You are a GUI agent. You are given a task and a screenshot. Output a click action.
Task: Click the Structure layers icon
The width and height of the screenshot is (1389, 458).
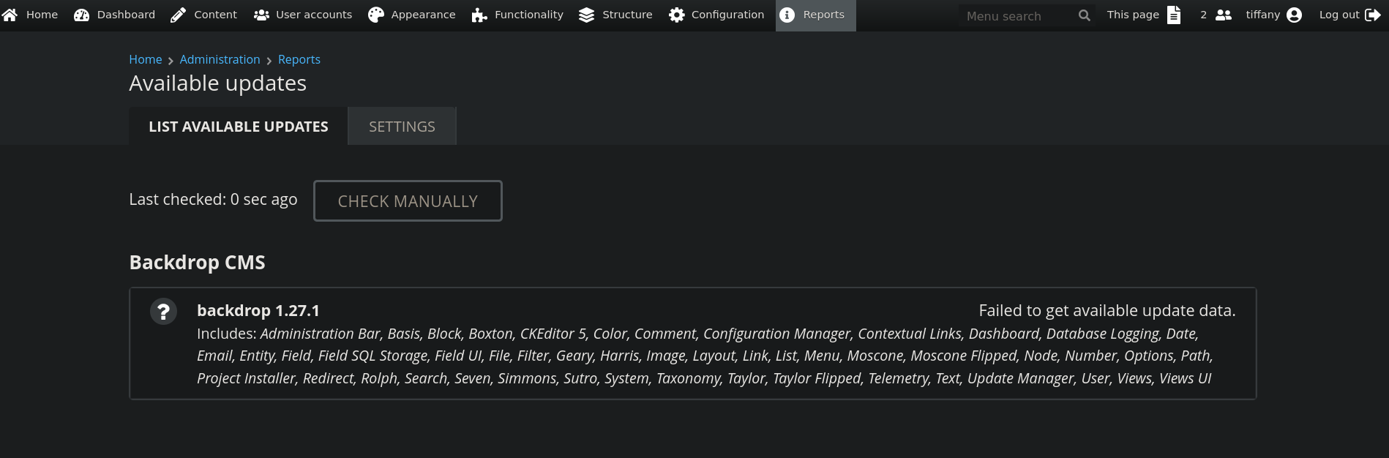point(586,15)
